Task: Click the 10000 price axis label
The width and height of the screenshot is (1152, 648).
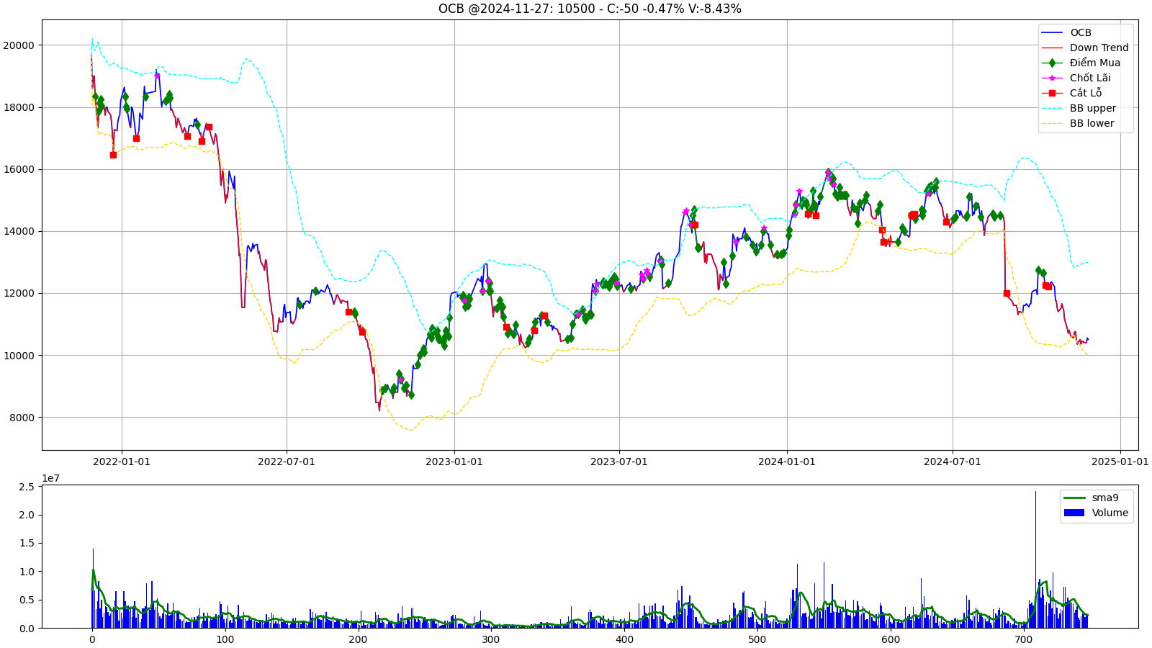Action: [19, 356]
